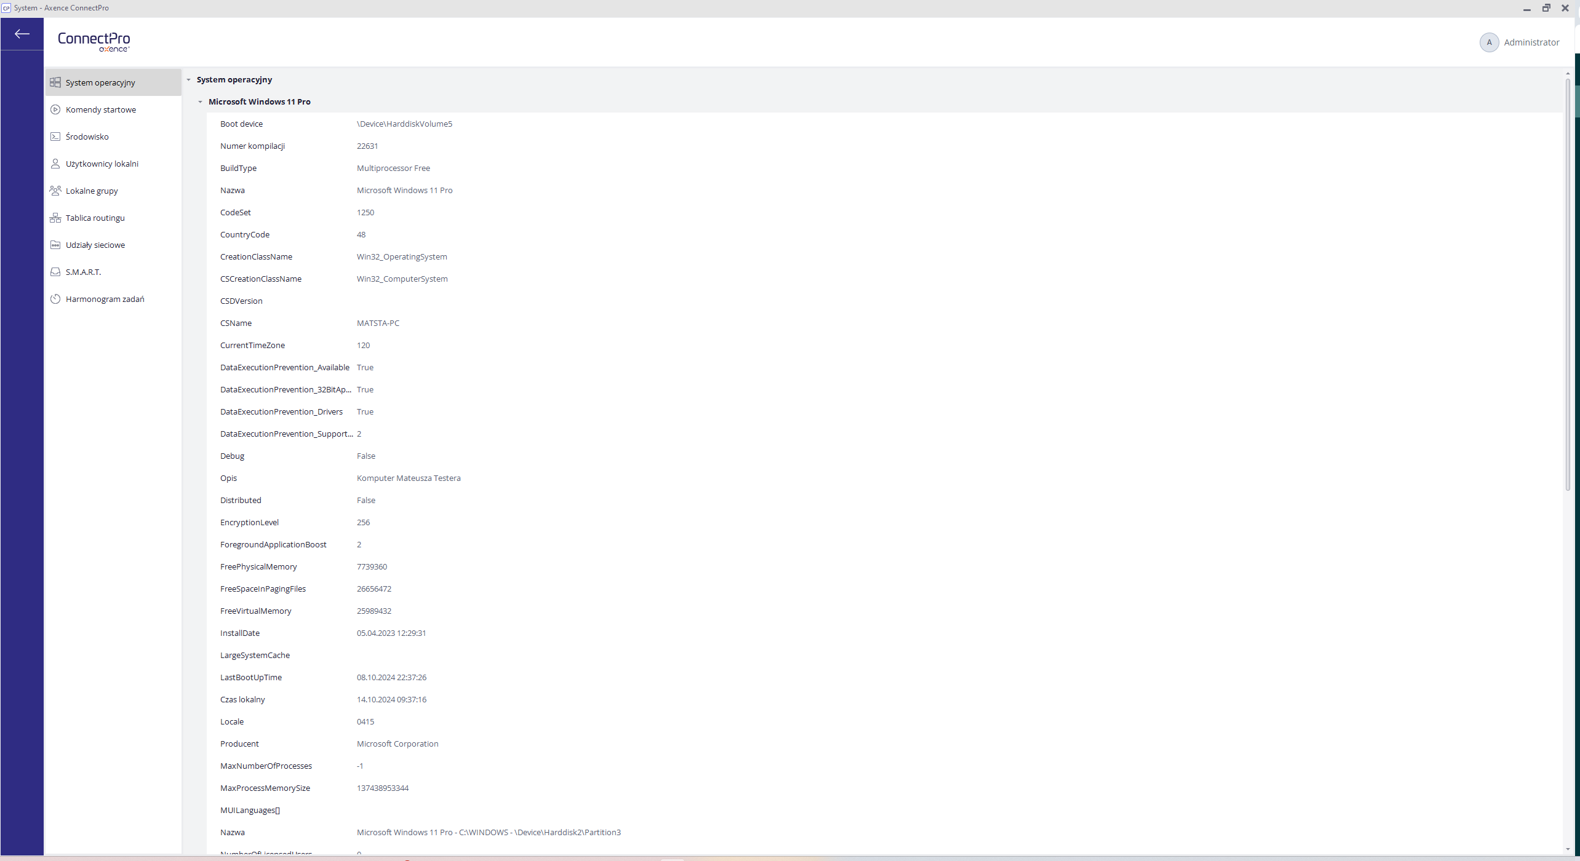The height and width of the screenshot is (861, 1580).
Task: Click the S.M.A.R.T. drive icon
Action: 55,272
